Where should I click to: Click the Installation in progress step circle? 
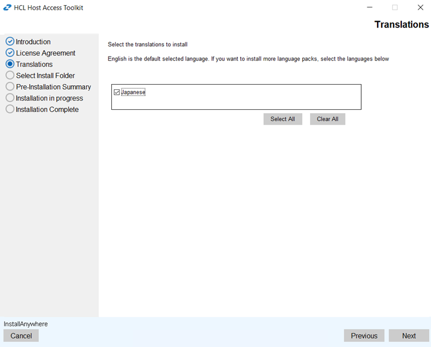pos(10,98)
